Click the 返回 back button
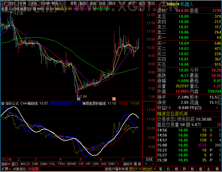 tap(151, 3)
